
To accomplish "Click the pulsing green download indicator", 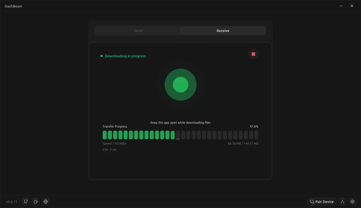I will (x=180, y=85).
